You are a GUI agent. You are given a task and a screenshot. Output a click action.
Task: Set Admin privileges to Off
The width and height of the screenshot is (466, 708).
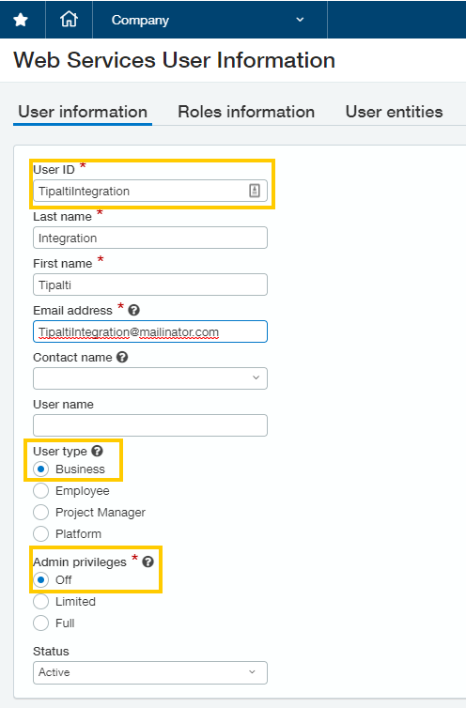pyautogui.click(x=40, y=579)
